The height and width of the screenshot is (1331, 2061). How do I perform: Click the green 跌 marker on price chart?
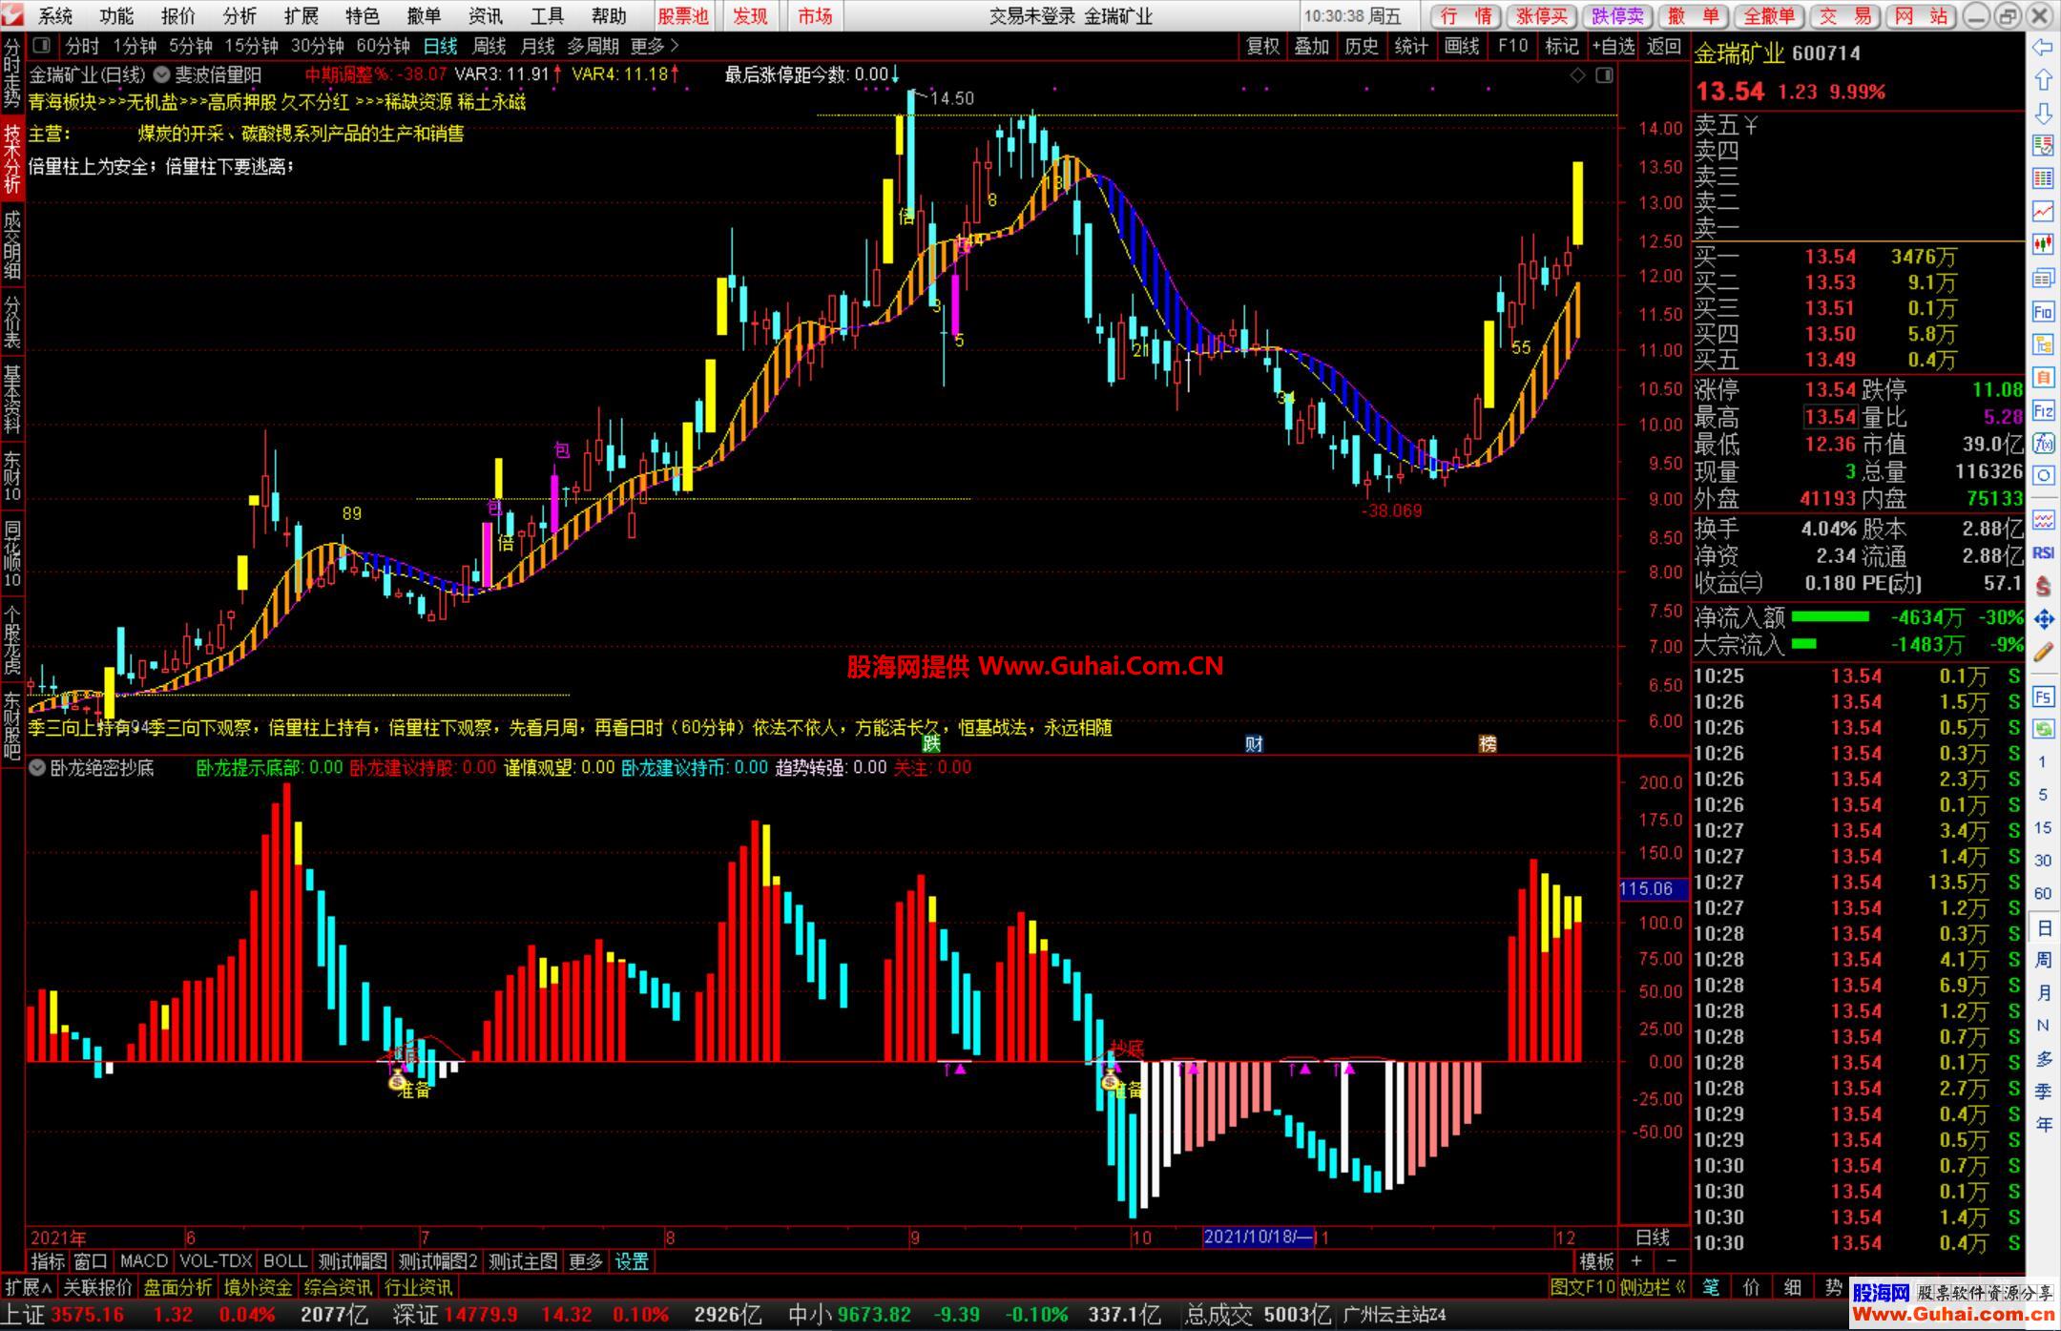coord(932,743)
